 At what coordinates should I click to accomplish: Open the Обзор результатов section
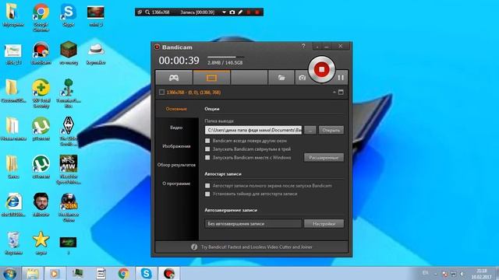tap(176, 165)
